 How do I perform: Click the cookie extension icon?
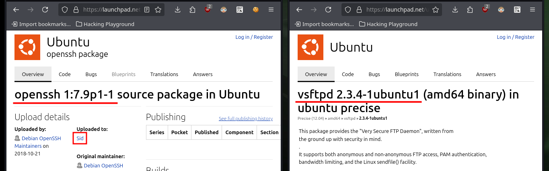[x=255, y=10]
